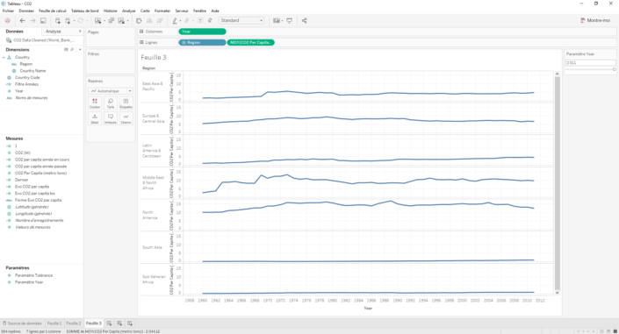The image size is (619, 334).
Task: Sort ascending toolbar icon
Action: 149,20
